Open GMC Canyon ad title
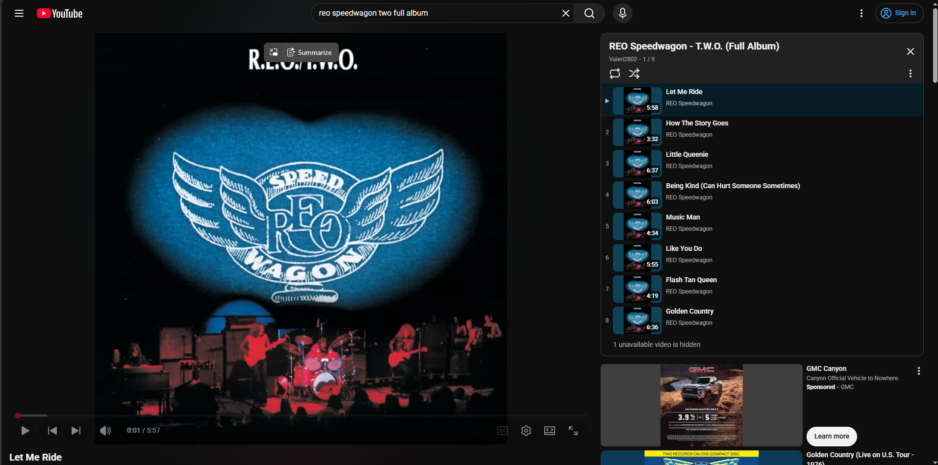Viewport: 938px width, 465px height. 826,368
